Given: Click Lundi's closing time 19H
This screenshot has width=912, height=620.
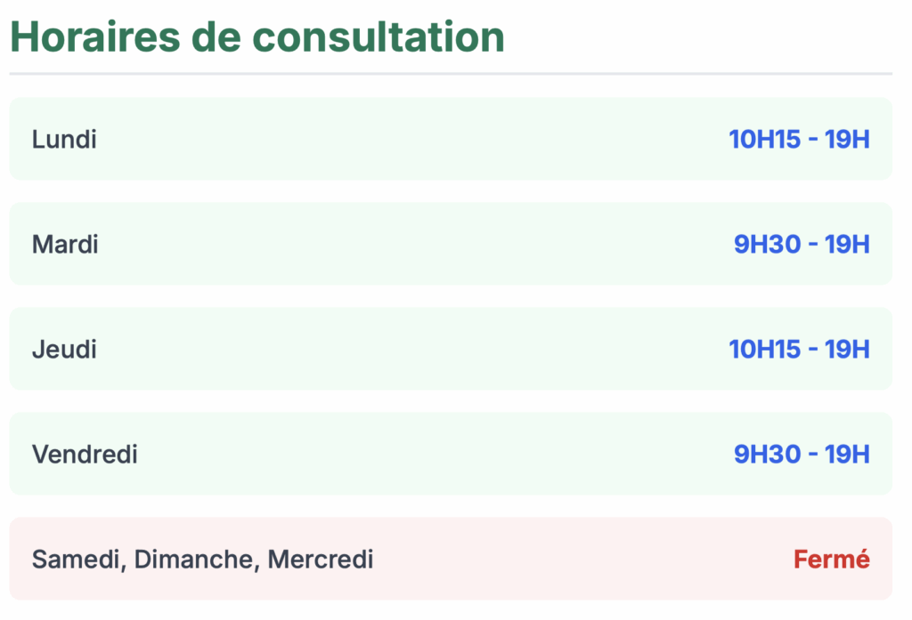Looking at the screenshot, I should coord(847,140).
